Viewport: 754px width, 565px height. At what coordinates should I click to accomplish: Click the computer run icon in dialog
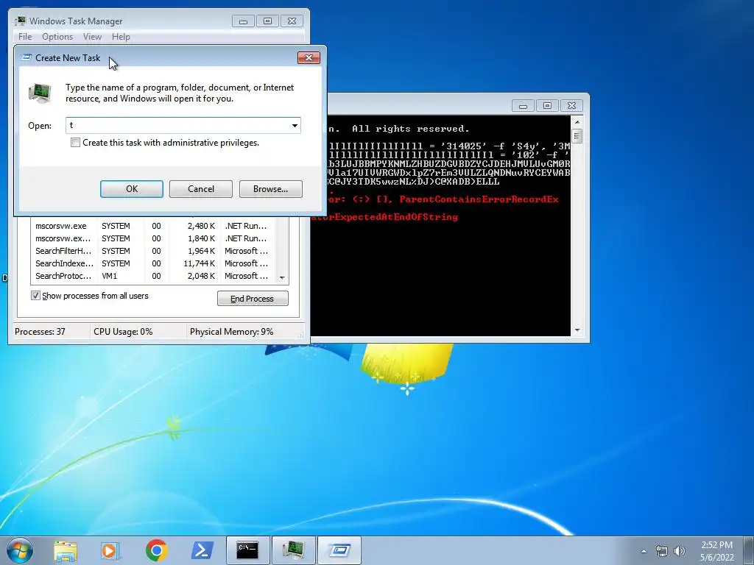40,93
